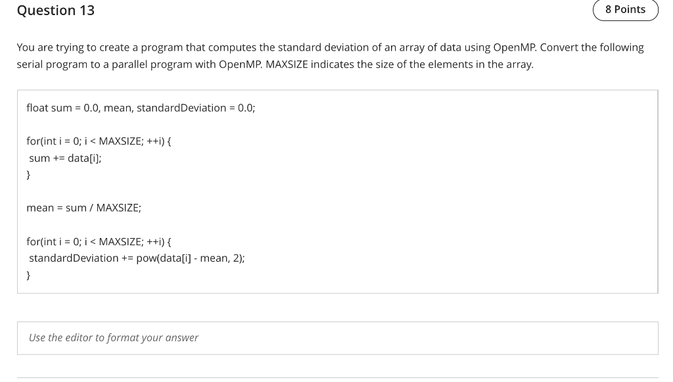Click the second for-loop statement
The height and width of the screenshot is (382, 673).
99,241
